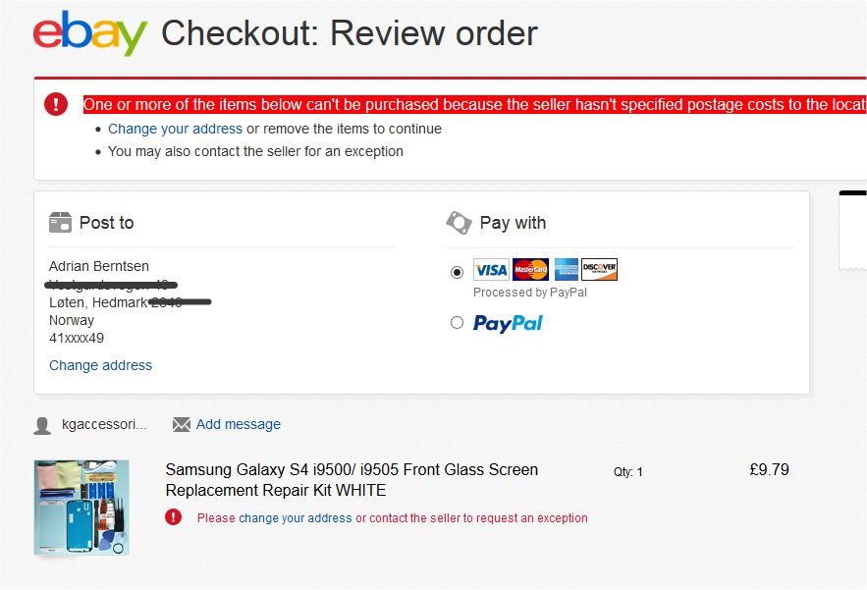This screenshot has width=867, height=590.
Task: Click the Pay with wallet icon
Action: pyautogui.click(x=459, y=223)
